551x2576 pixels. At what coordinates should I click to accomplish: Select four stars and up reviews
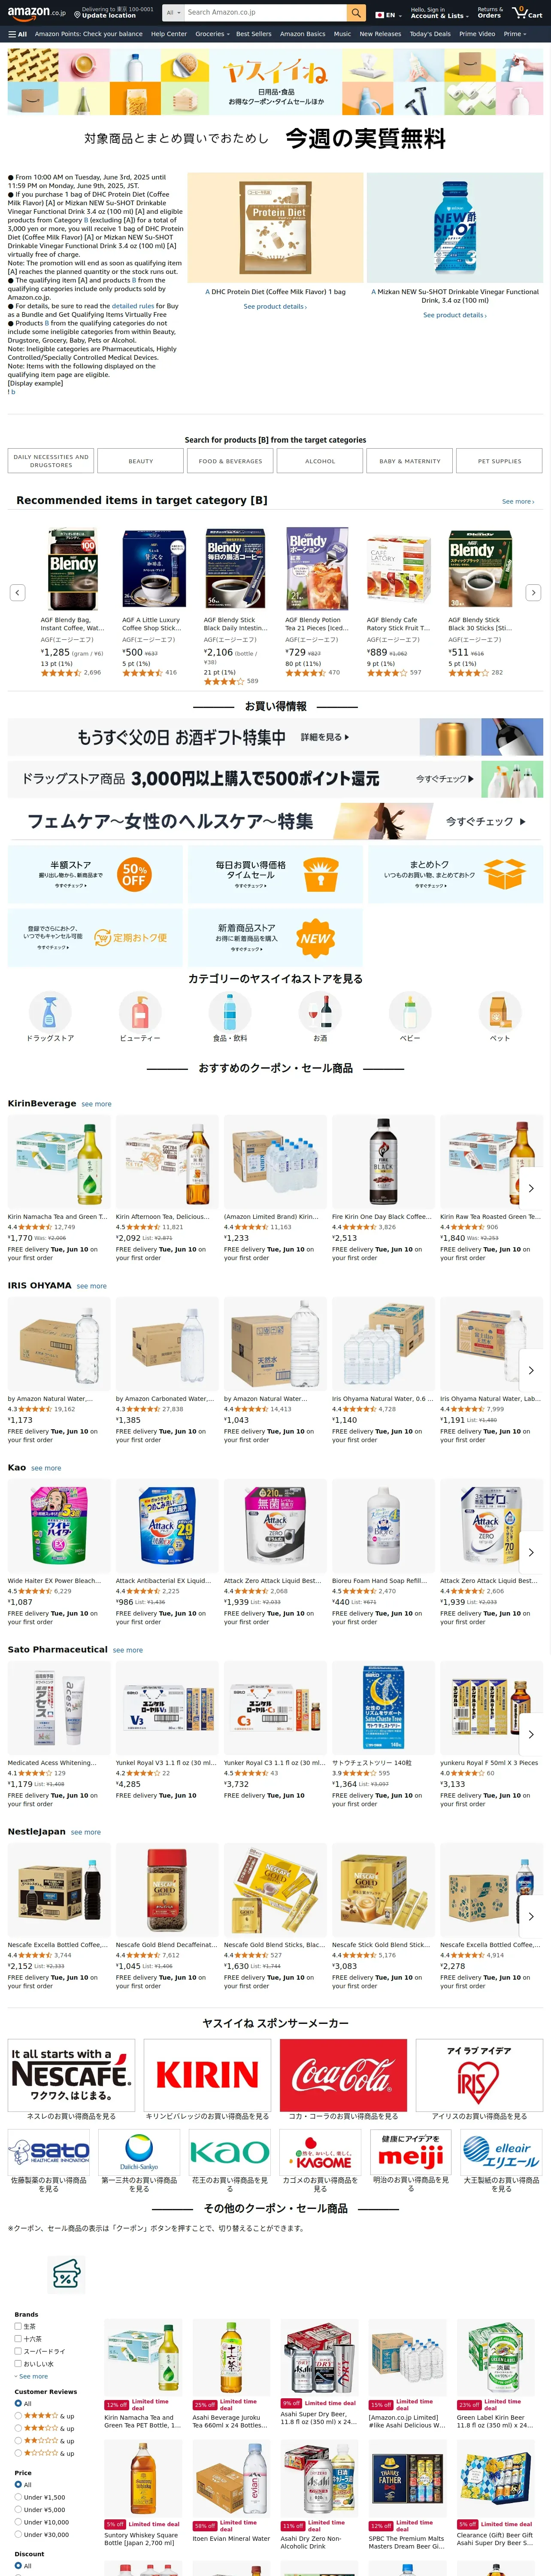[x=18, y=2416]
